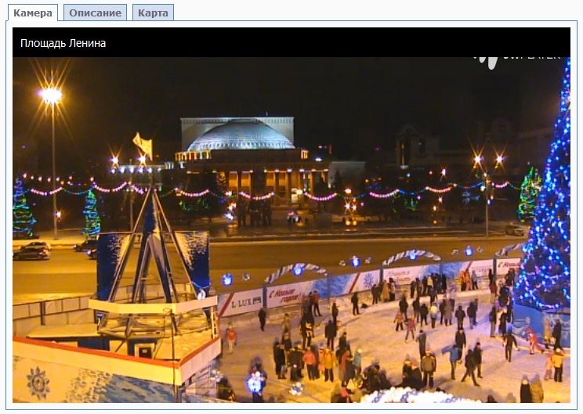Click the small green tree at left edge
The height and width of the screenshot is (414, 583).
22,211
